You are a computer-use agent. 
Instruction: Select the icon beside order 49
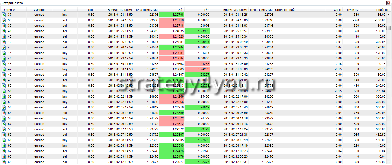4,75
